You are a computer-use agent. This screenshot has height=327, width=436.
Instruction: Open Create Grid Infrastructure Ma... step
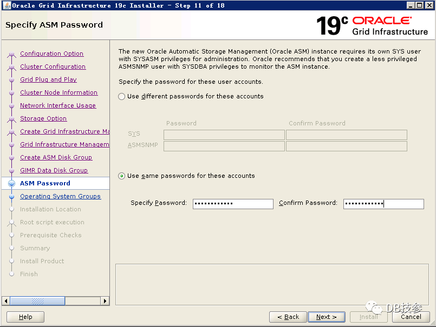pos(64,131)
